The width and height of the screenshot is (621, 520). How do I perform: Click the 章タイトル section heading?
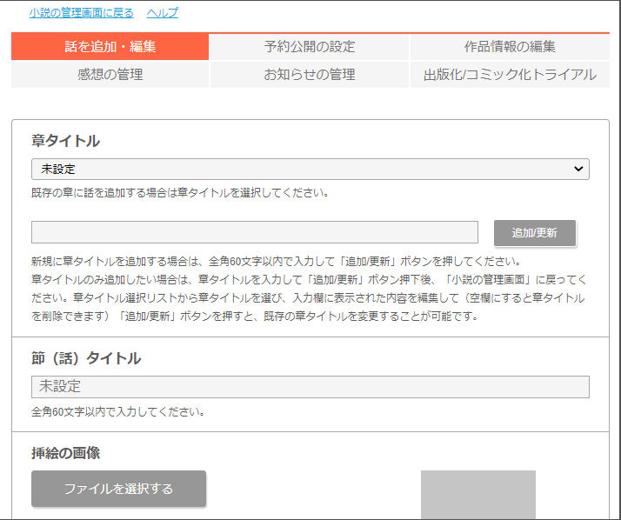[x=65, y=141]
